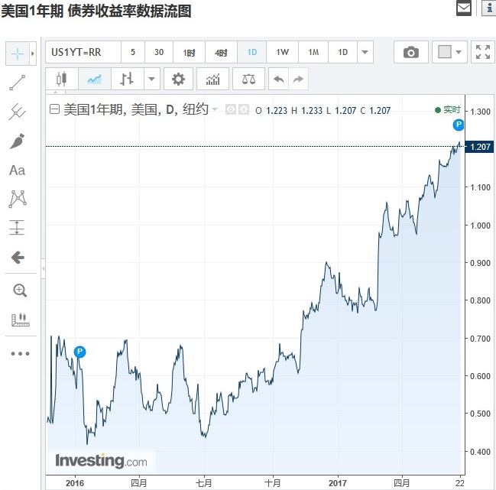This screenshot has width=496, height=490.
Task: Open chart settings gear
Action: point(178,79)
